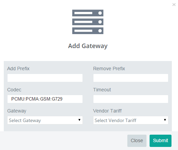Click the Remove Prefix label
This screenshot has height=150, width=178.
tap(109, 69)
